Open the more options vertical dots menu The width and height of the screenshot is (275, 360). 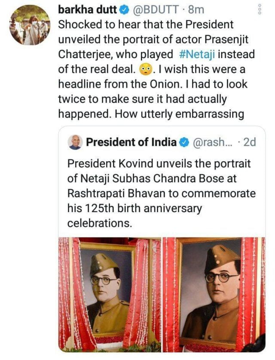259,9
